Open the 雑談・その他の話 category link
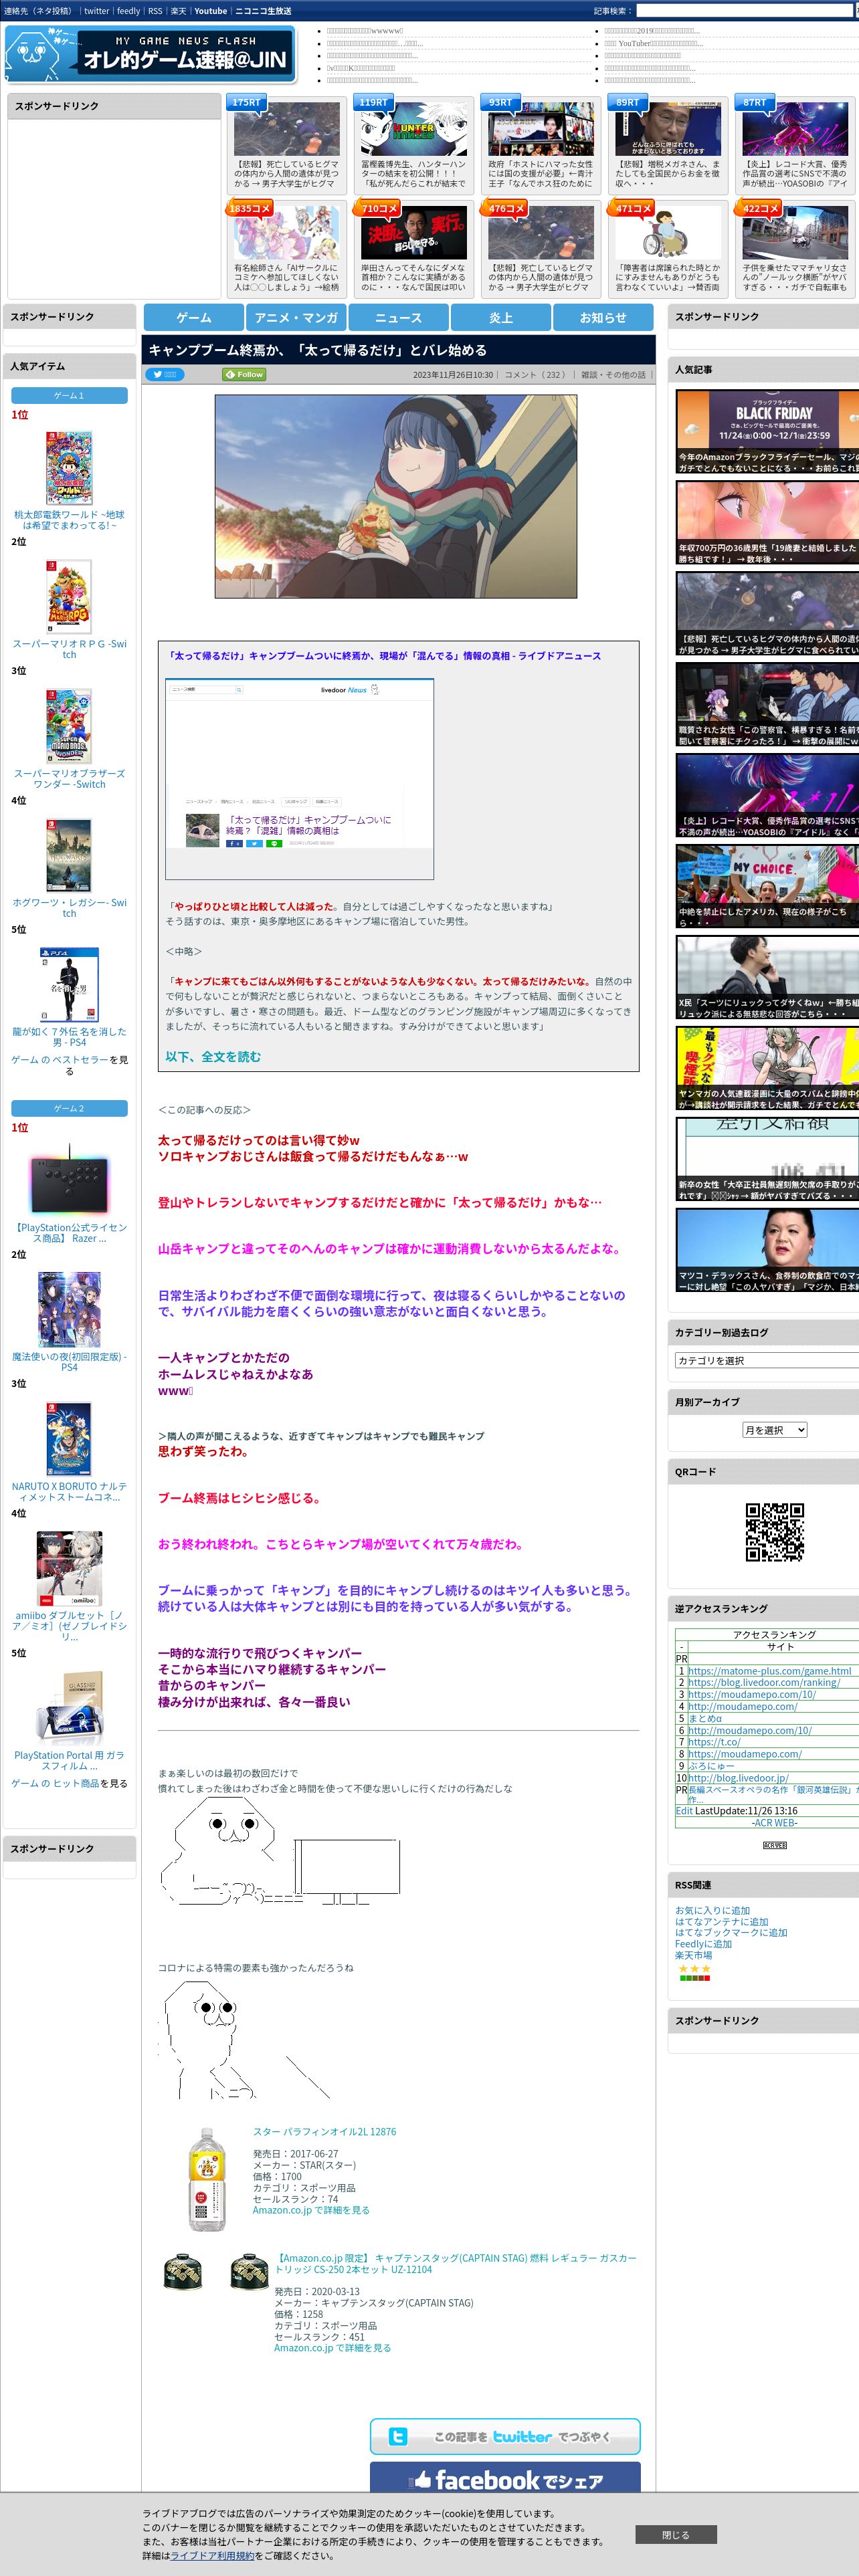 point(613,375)
